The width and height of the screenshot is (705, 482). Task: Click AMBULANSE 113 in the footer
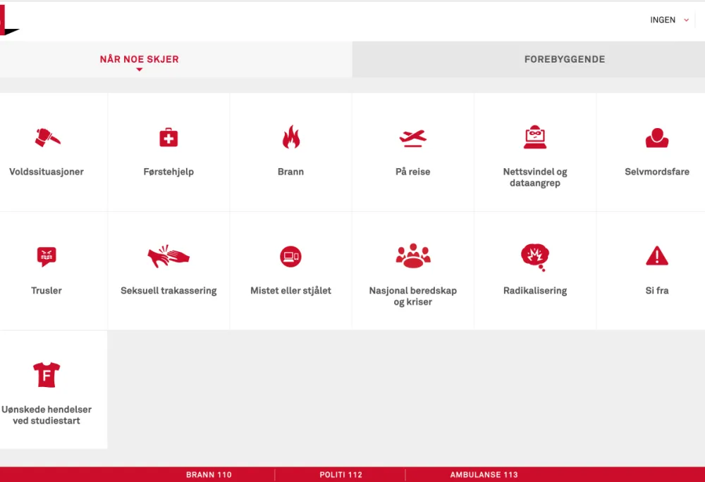[x=484, y=474]
